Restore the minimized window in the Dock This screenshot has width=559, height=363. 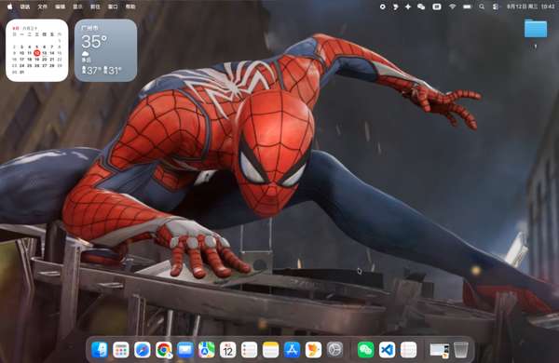pos(439,350)
